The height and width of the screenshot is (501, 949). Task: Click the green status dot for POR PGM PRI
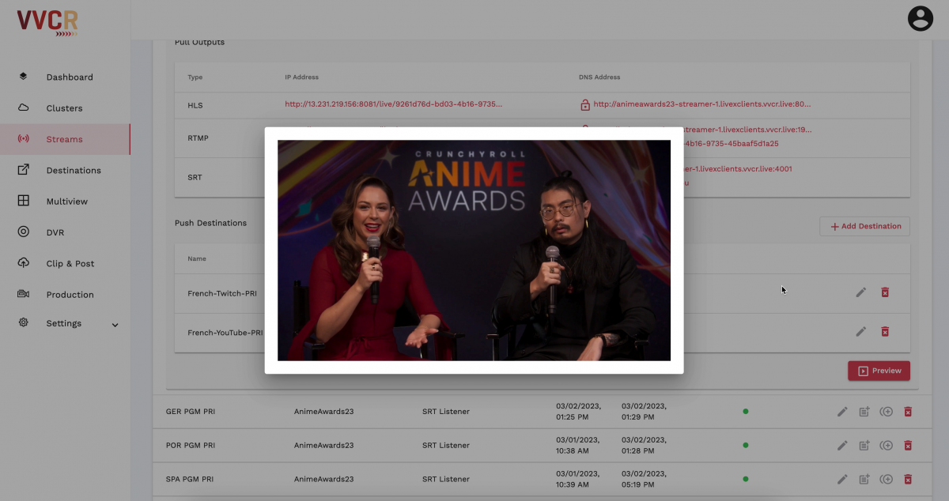point(745,446)
